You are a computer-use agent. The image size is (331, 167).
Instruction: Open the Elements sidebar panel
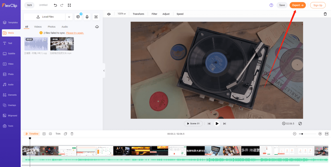click(x=10, y=95)
